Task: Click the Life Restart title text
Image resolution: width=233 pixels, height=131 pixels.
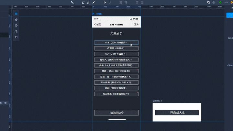Action: [x=116, y=25]
